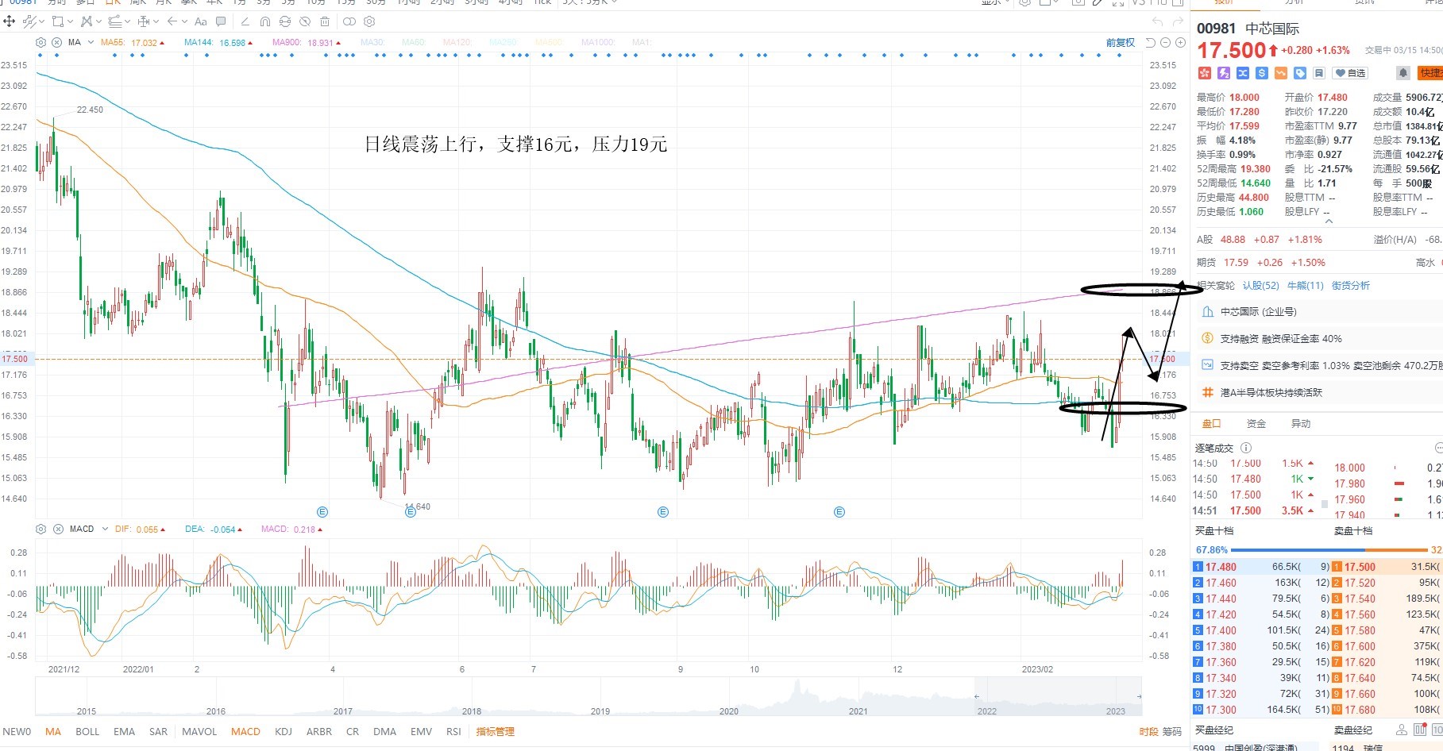
Task: Click the overlapping circles compare icon
Action: click(x=349, y=21)
